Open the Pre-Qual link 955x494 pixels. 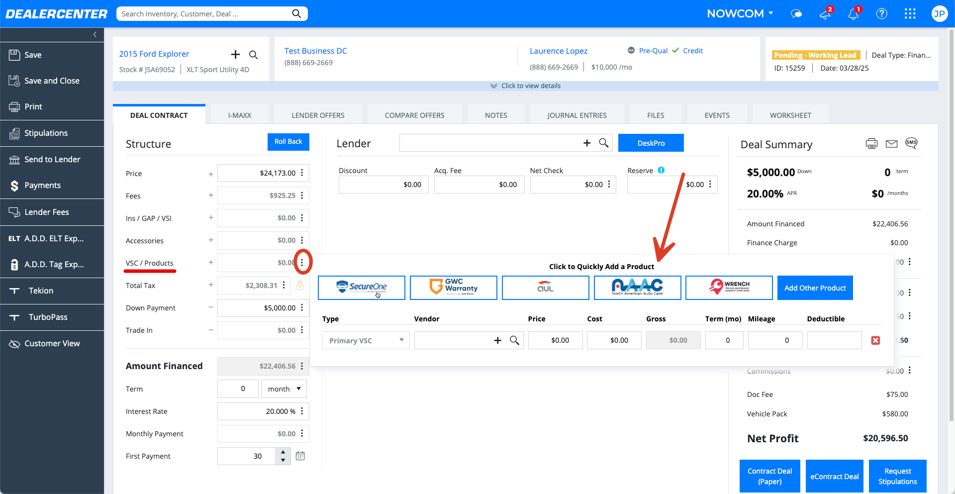tap(653, 51)
